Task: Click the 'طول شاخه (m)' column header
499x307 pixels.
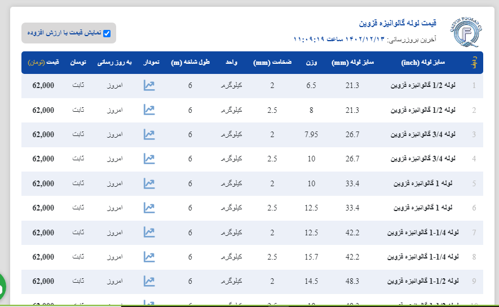Action: pos(191,62)
